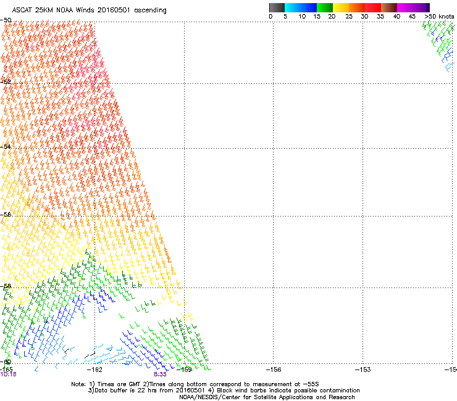Click the '25' legend scale label

tap(349, 17)
